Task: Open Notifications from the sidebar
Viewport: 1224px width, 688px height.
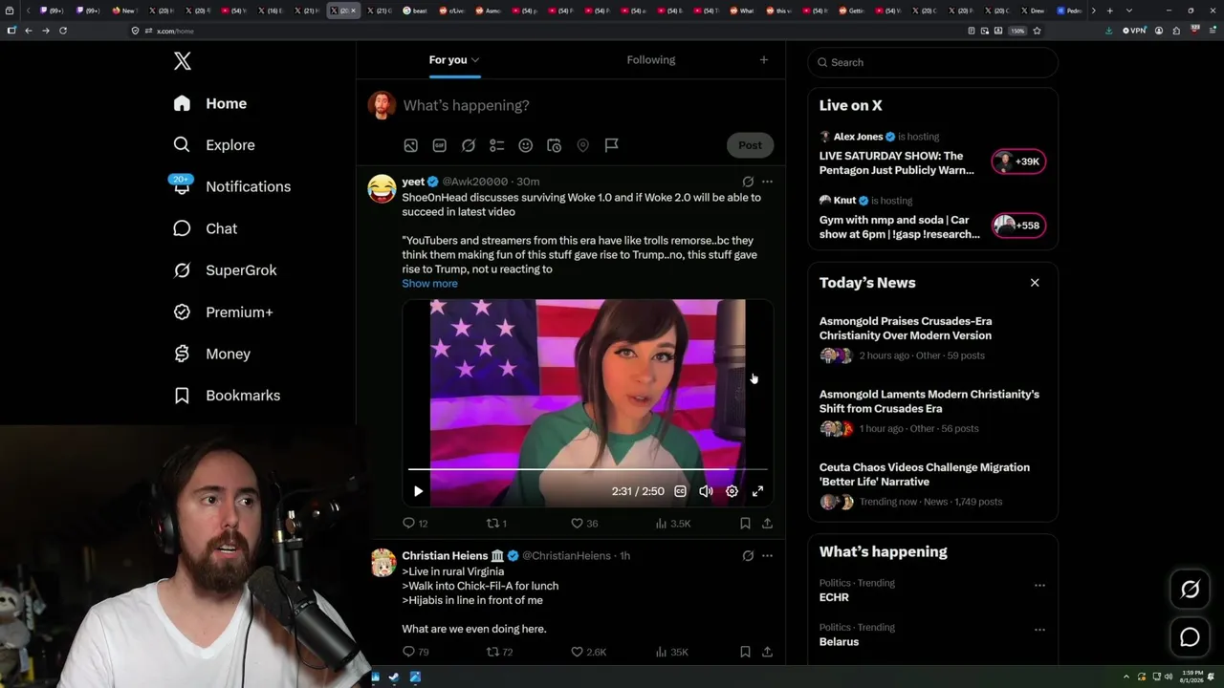Action: [x=230, y=186]
